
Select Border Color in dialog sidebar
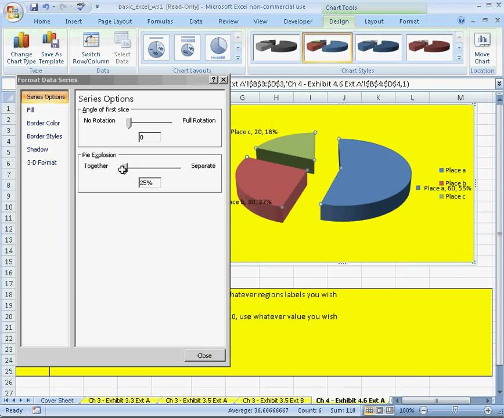(x=44, y=123)
